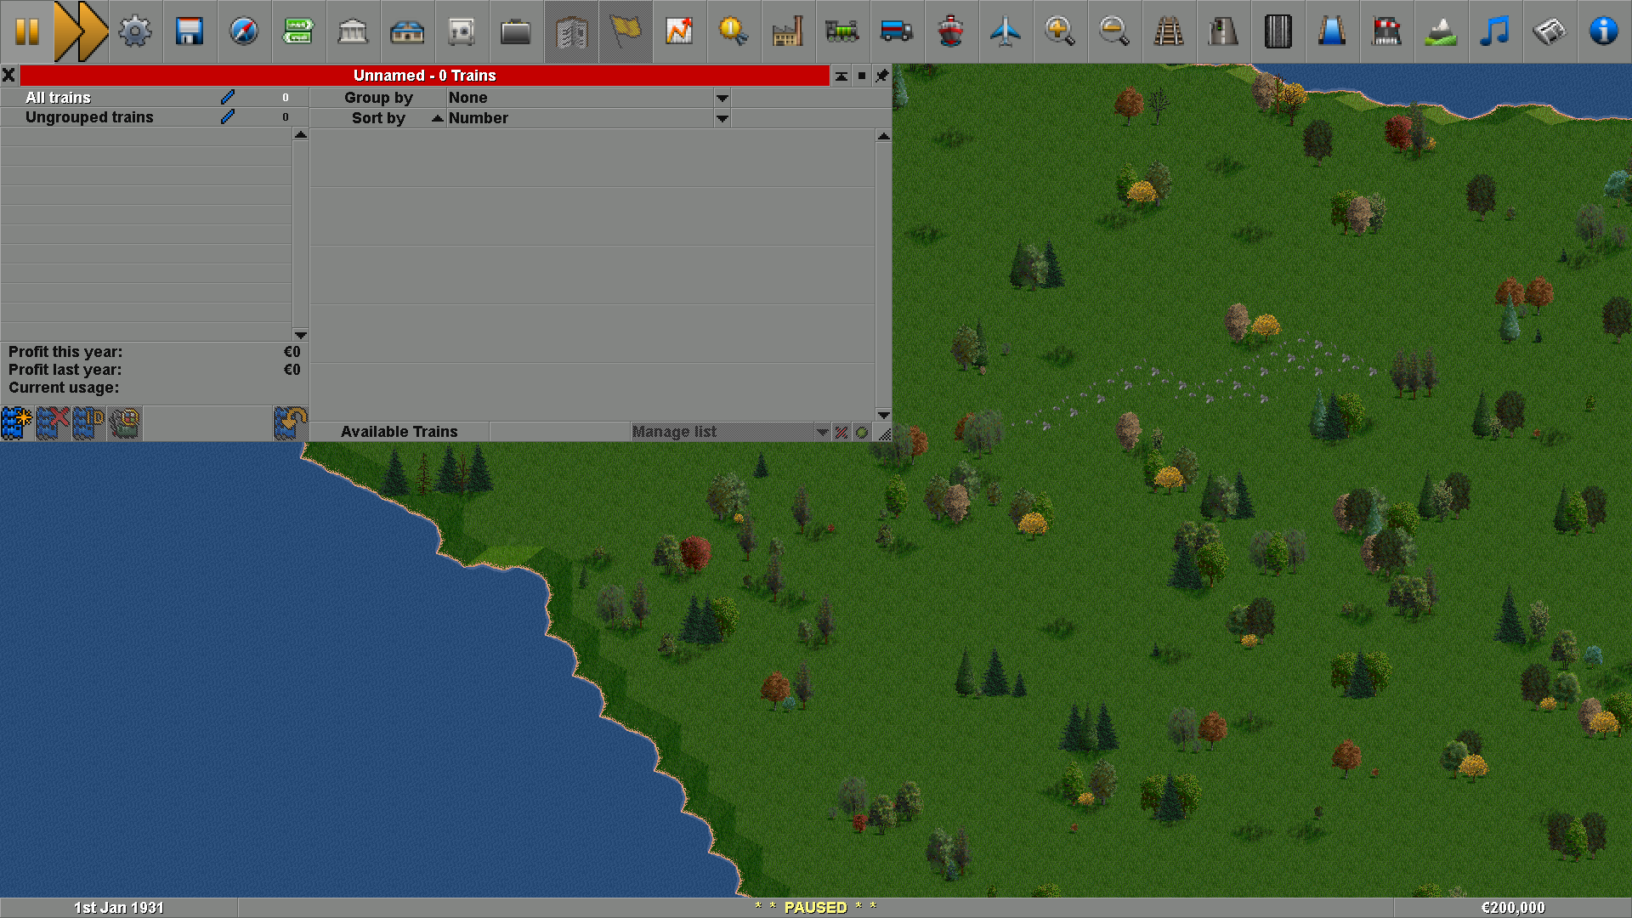Open the Manage list dropdown
Viewport: 1632px width, 918px height.
(731, 432)
